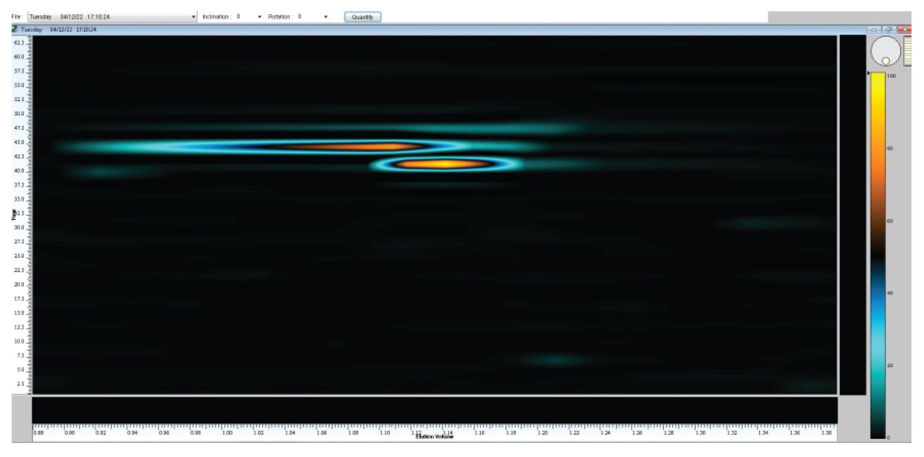Click the 'Elution Volume' axis label
Image resolution: width=924 pixels, height=457 pixels.
point(434,437)
